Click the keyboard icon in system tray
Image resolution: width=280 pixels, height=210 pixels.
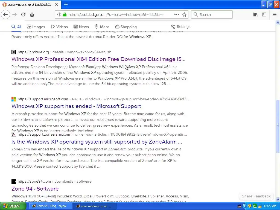[x=240, y=206]
